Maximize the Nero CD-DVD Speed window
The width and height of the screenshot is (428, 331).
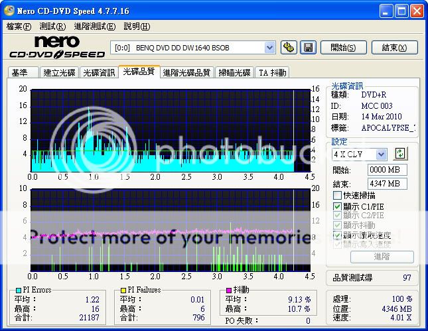coord(401,11)
